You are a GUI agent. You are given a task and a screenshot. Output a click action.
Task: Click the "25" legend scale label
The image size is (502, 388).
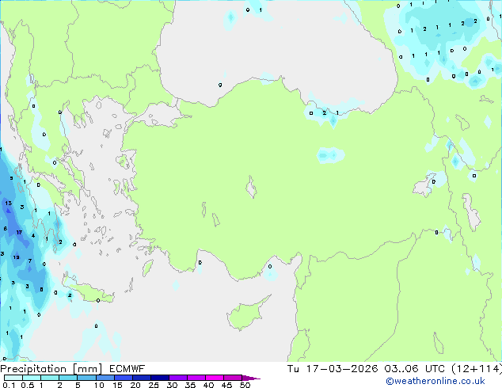[154, 385]
